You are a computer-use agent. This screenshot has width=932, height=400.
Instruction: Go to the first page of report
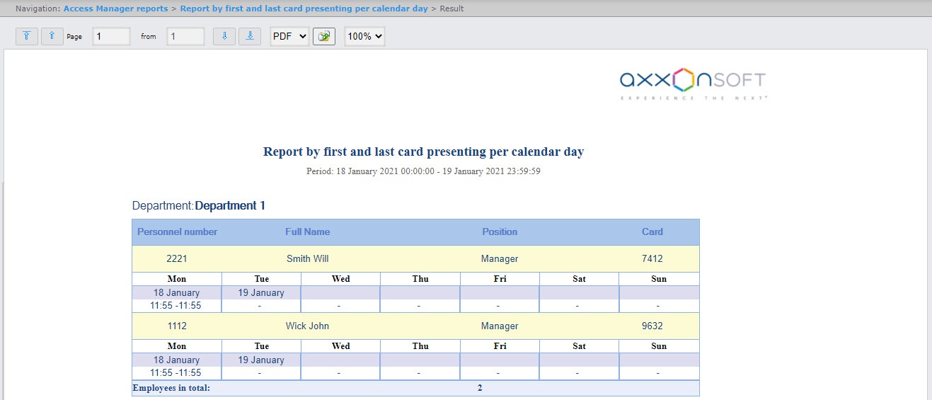point(26,36)
